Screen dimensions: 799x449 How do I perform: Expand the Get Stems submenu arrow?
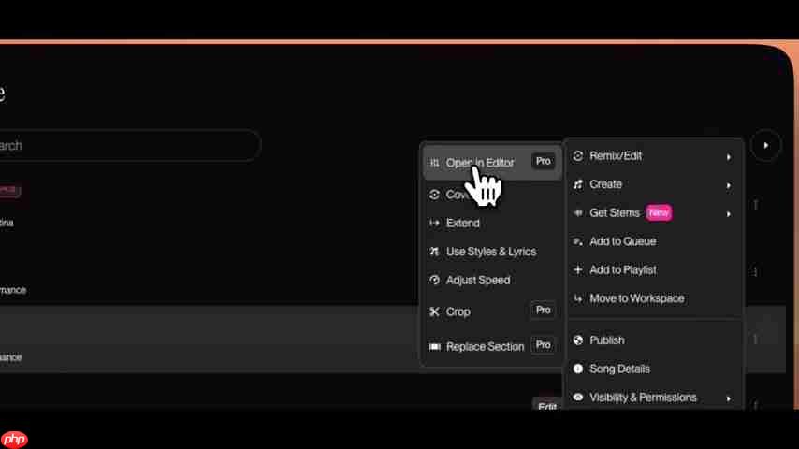[x=729, y=214]
